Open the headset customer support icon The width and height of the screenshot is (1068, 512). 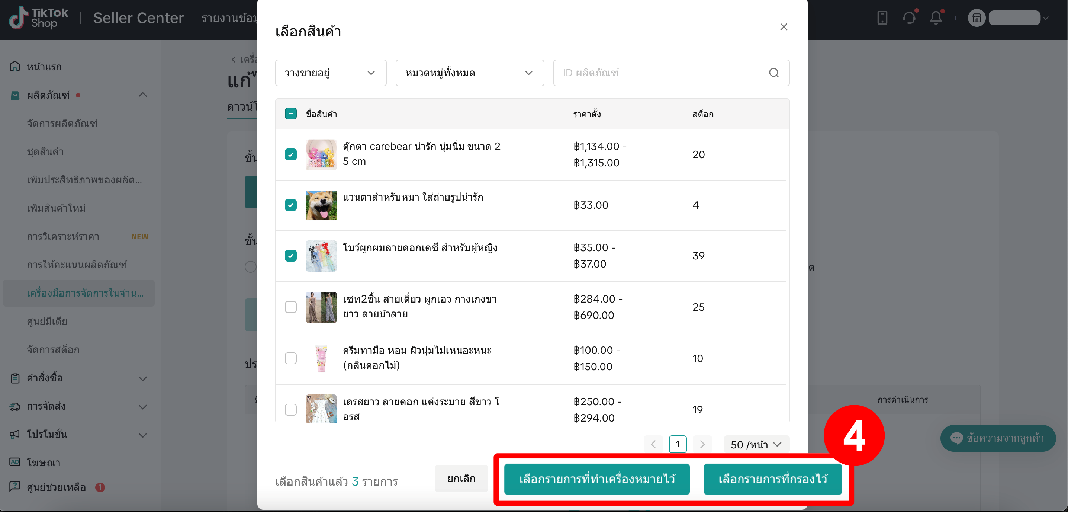[x=909, y=18]
